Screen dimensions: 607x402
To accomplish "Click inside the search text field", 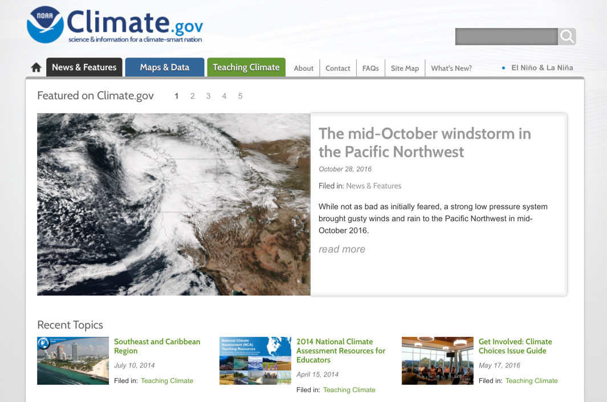I will click(506, 36).
